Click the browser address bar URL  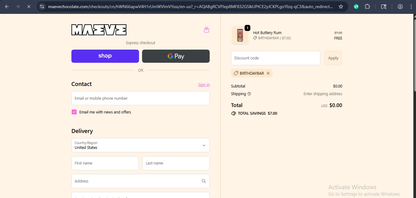click(x=191, y=7)
